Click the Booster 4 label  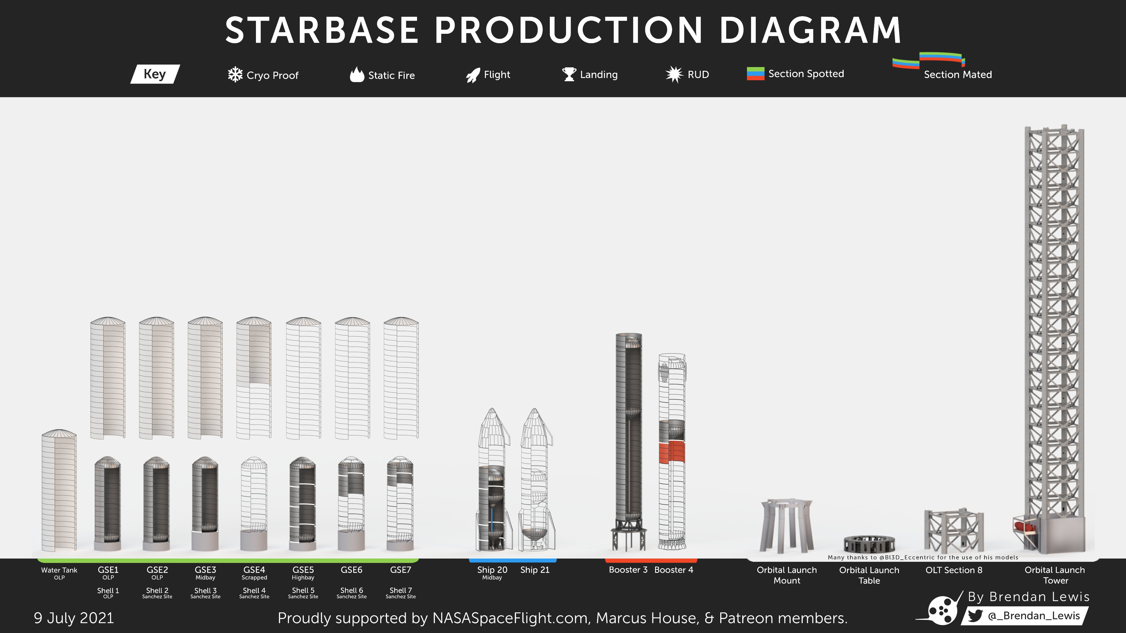pos(674,570)
